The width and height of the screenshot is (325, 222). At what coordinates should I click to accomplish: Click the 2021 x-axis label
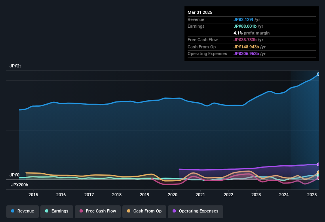pos(200,195)
